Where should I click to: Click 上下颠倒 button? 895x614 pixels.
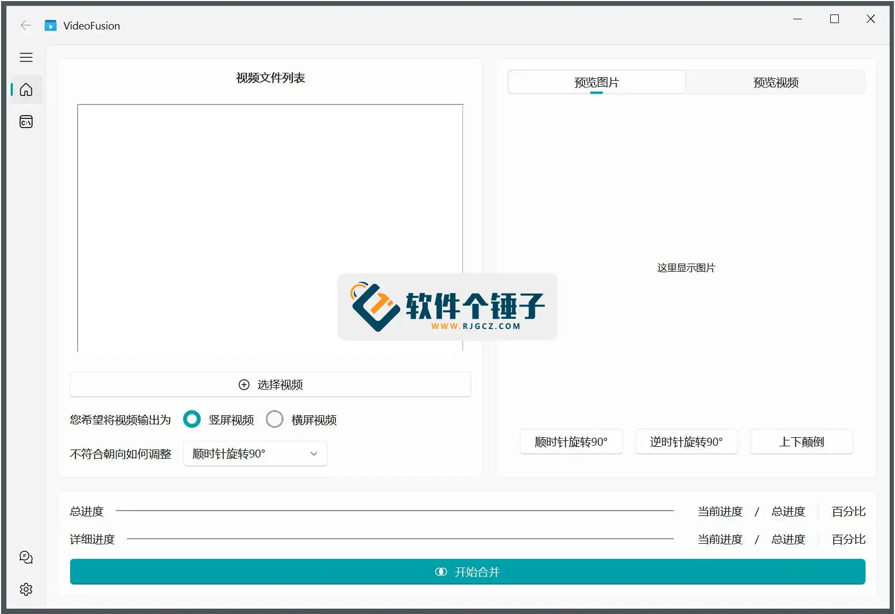[x=801, y=441]
